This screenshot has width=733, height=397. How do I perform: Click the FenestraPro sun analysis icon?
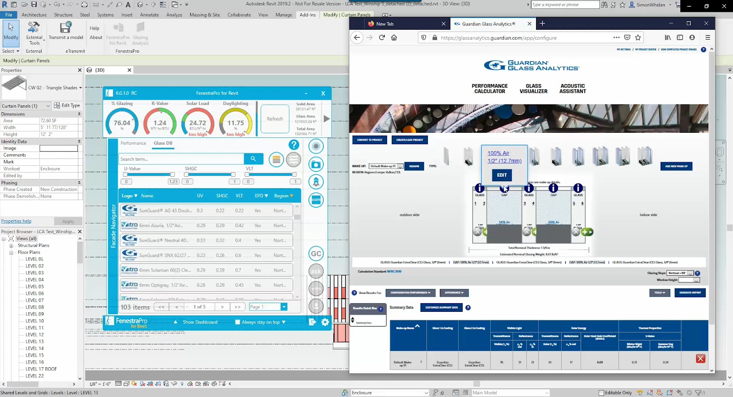pos(316,147)
